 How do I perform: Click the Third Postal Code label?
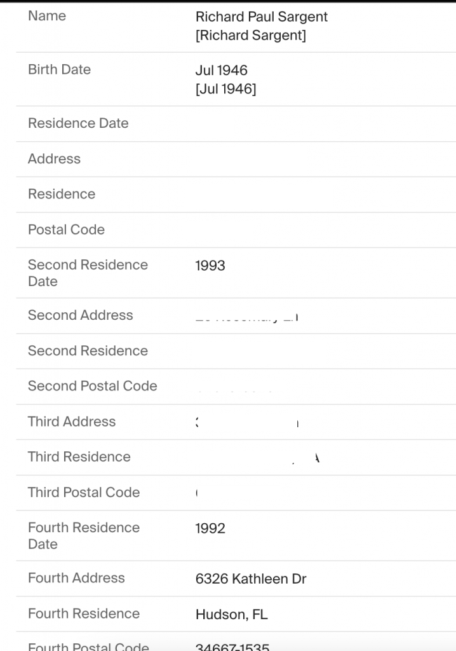[84, 493]
